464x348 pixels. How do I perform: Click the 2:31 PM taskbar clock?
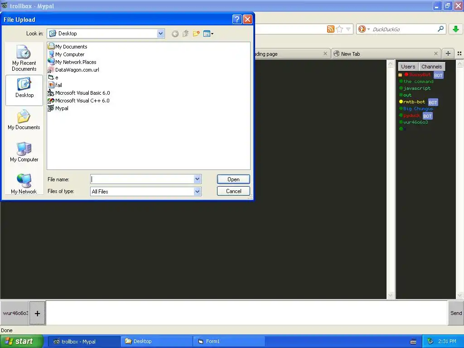[447, 341]
